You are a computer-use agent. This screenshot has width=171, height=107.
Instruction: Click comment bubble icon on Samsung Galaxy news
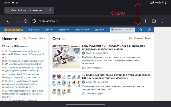click(x=6, y=57)
